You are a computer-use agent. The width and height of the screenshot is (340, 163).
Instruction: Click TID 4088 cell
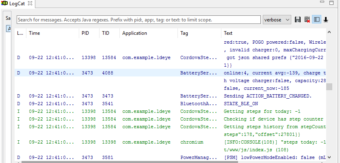108,73
